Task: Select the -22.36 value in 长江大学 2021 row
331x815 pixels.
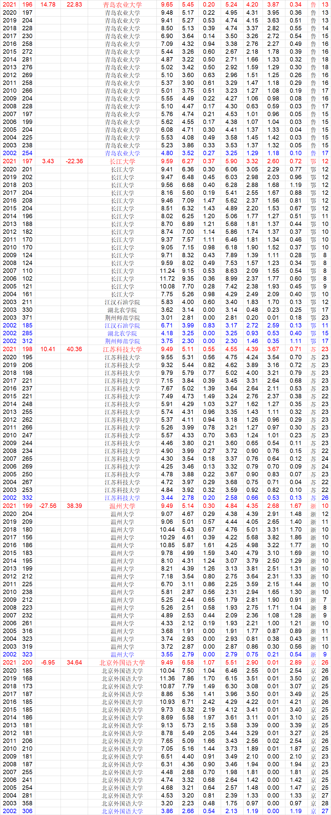Action: (74, 161)
